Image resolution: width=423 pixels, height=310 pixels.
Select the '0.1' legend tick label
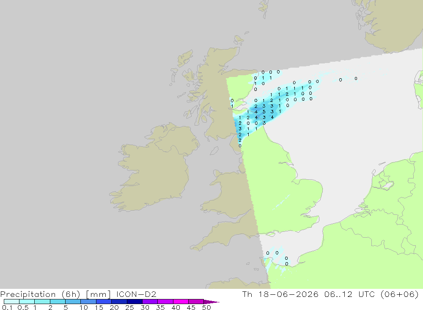[x=7, y=307]
